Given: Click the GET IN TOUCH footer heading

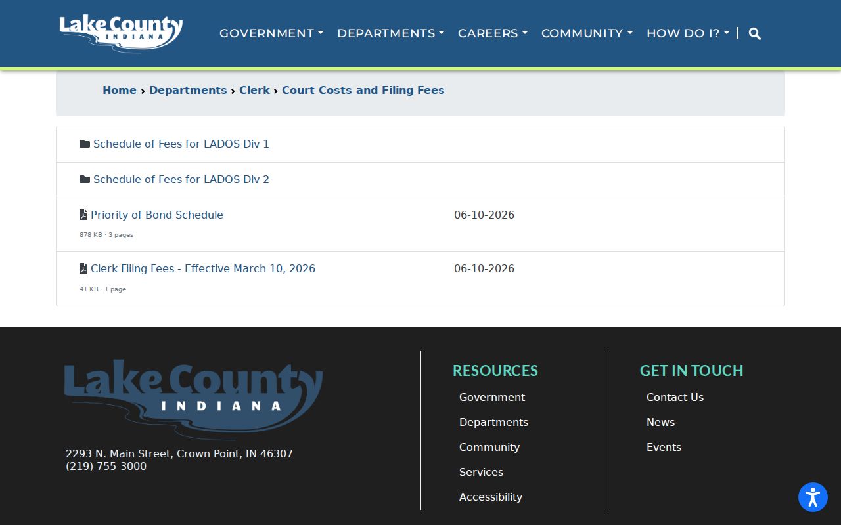Looking at the screenshot, I should tap(691, 371).
